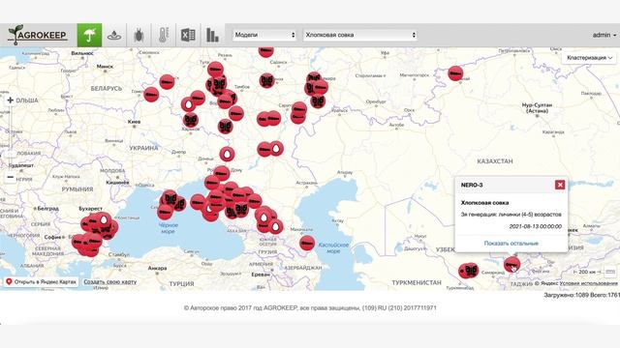Click Открыть в Яндекс.Картах button
The height and width of the screenshot is (348, 620).
point(41,281)
